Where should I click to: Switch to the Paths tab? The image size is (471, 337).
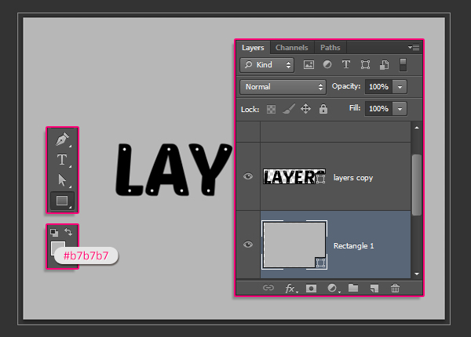[x=330, y=48]
